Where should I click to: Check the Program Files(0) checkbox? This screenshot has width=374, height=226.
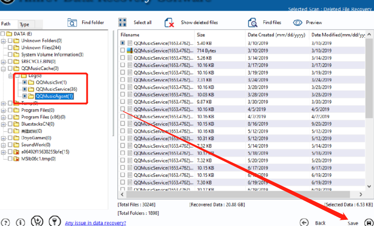[x=10, y=110]
